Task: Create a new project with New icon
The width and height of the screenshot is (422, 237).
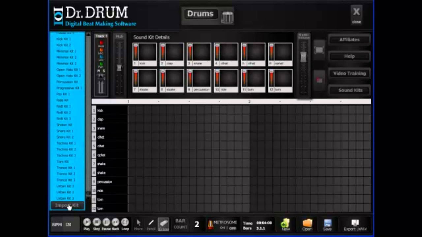Action: (286, 224)
